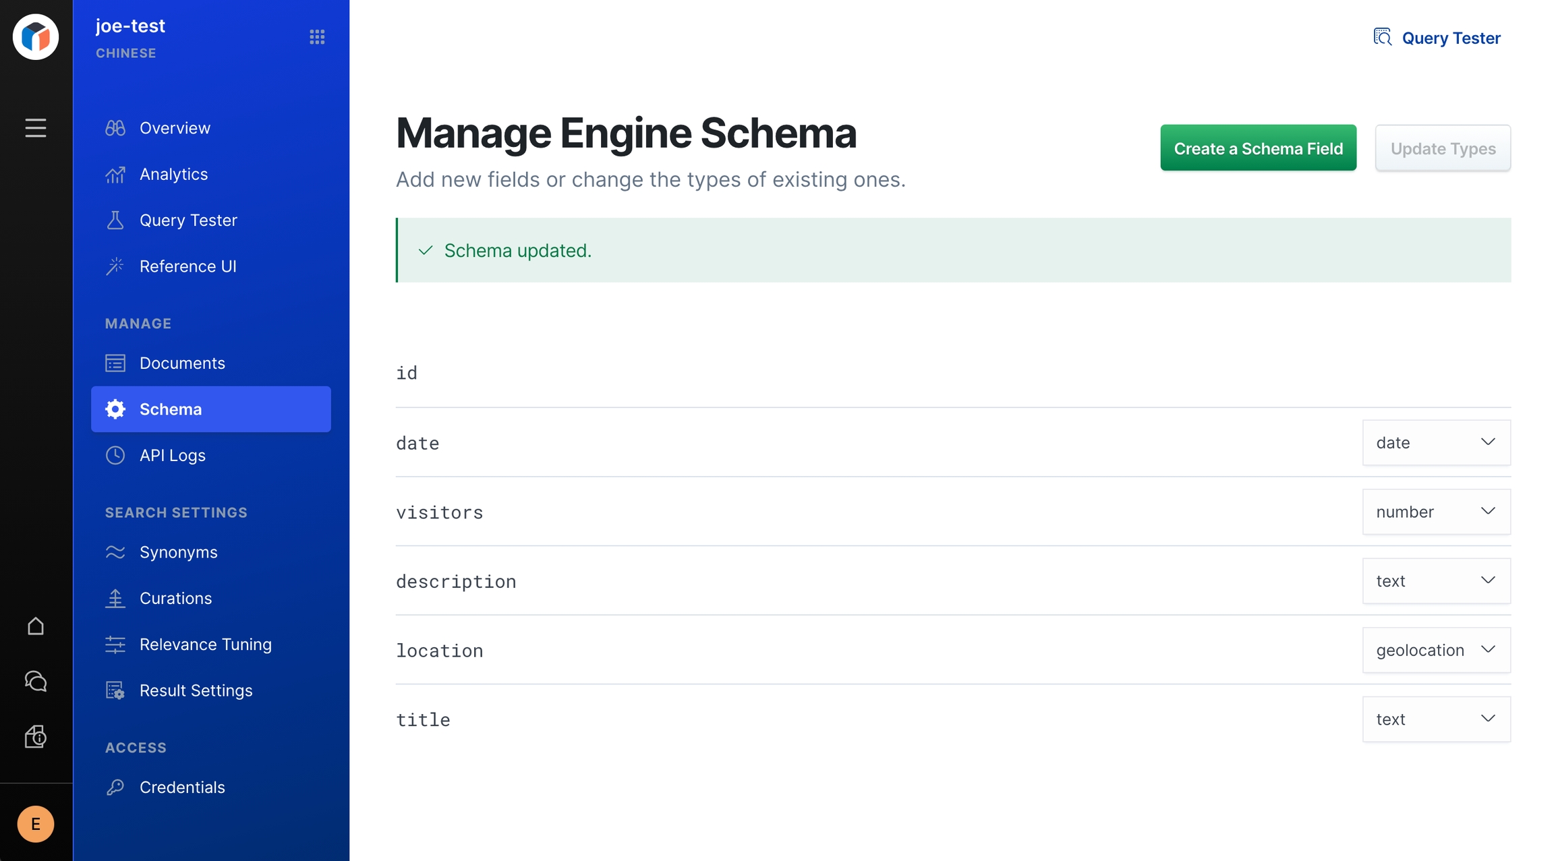Viewport: 1554px width, 861px height.
Task: Open the user avatar labeled E
Action: pos(36,823)
